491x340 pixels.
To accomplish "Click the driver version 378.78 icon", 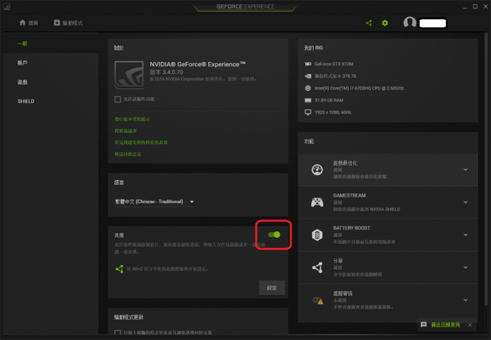I will tap(308, 76).
